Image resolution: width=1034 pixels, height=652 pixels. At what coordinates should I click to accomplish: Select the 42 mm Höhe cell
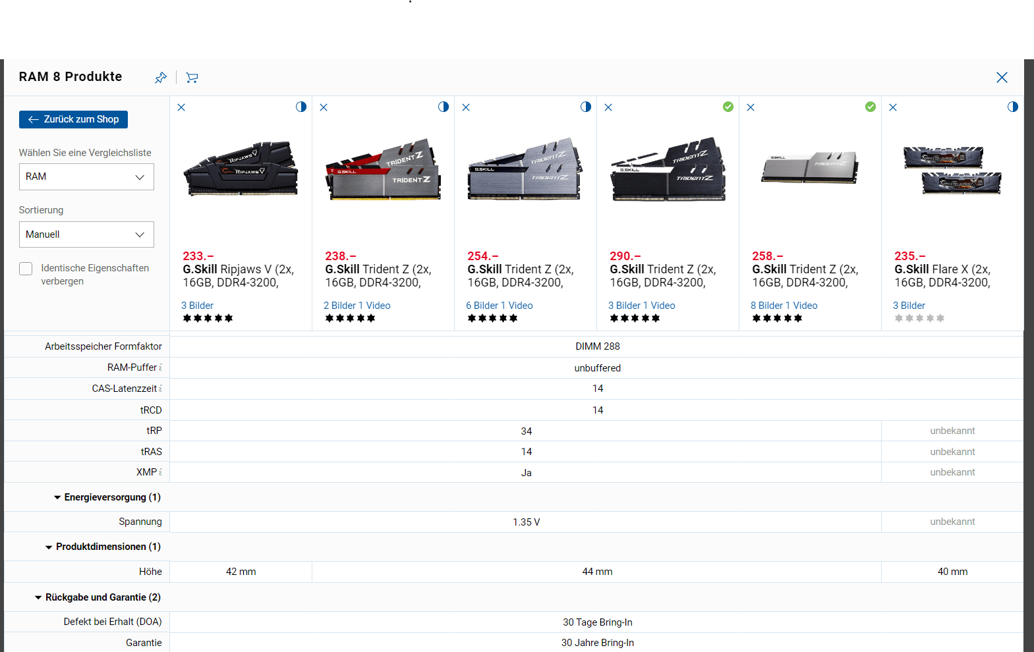pos(241,572)
